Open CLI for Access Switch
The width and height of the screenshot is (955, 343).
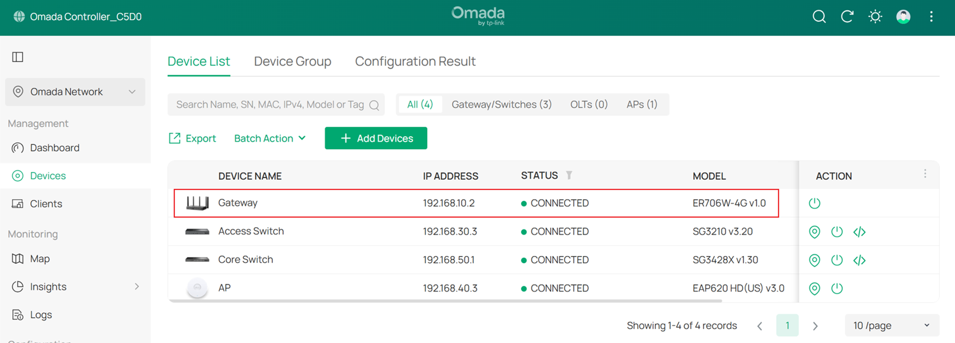(x=859, y=232)
